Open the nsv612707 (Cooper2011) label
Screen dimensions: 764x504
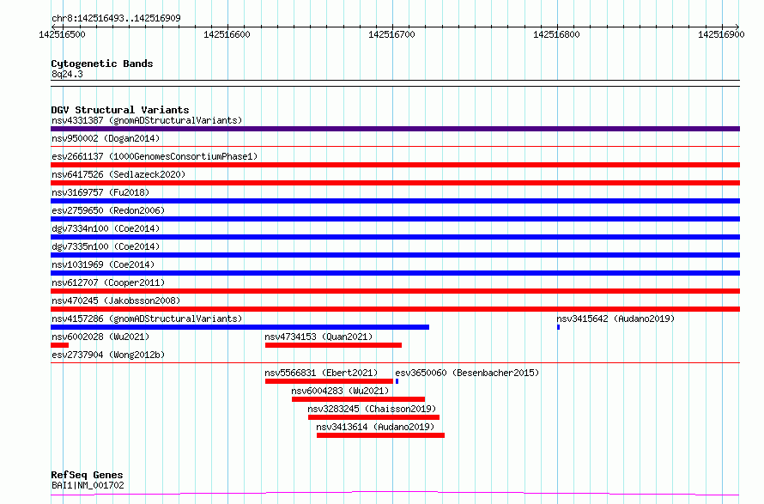(108, 282)
